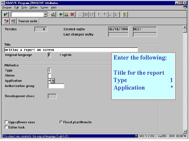Toggle the Upper/lower case checkbox

point(6,122)
